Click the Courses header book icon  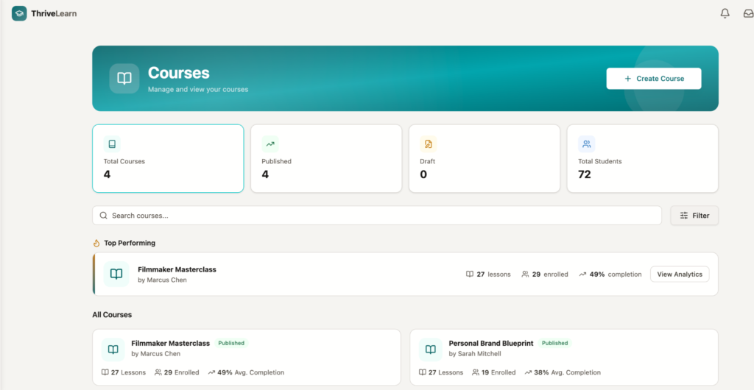pos(124,79)
